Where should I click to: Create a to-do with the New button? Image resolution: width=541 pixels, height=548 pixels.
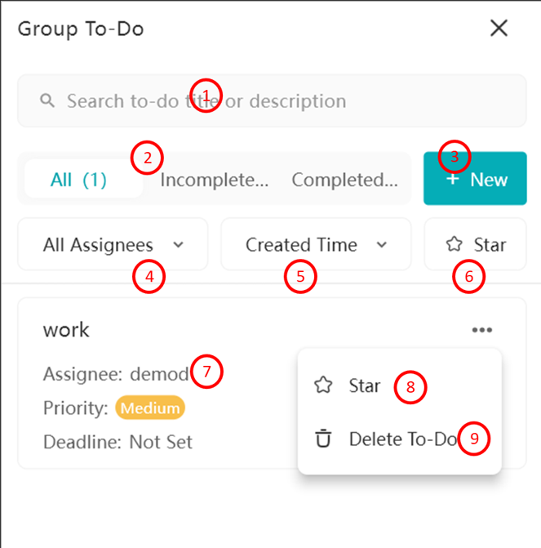pos(475,178)
